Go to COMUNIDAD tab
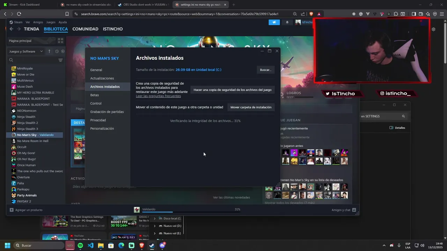The height and width of the screenshot is (251, 447). pyautogui.click(x=85, y=29)
